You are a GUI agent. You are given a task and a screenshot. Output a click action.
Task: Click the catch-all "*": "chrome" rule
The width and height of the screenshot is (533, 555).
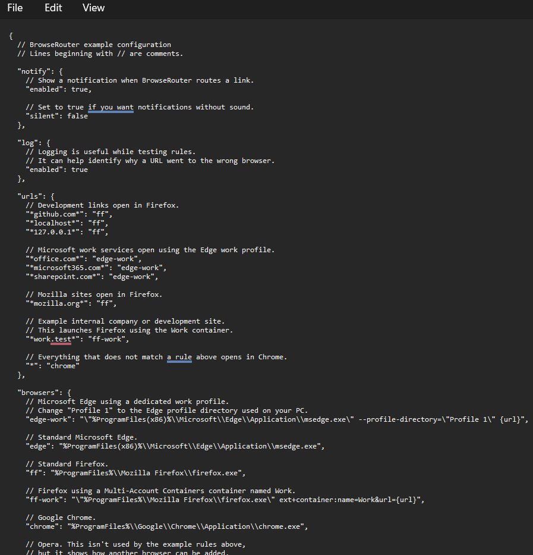tap(52, 366)
